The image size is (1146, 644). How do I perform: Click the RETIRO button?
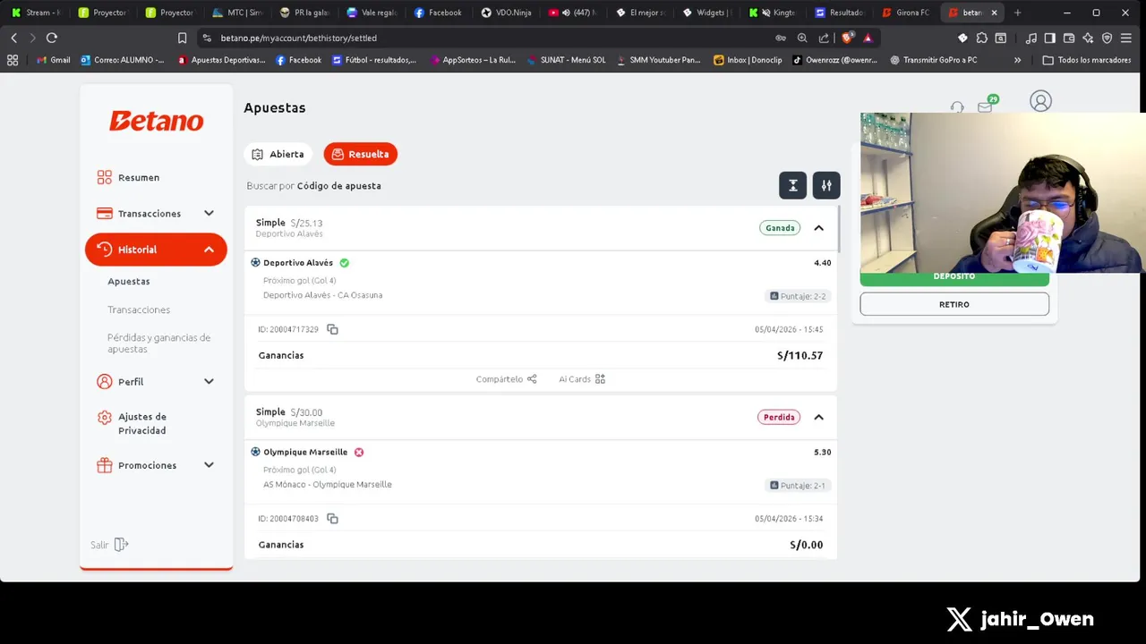954,304
